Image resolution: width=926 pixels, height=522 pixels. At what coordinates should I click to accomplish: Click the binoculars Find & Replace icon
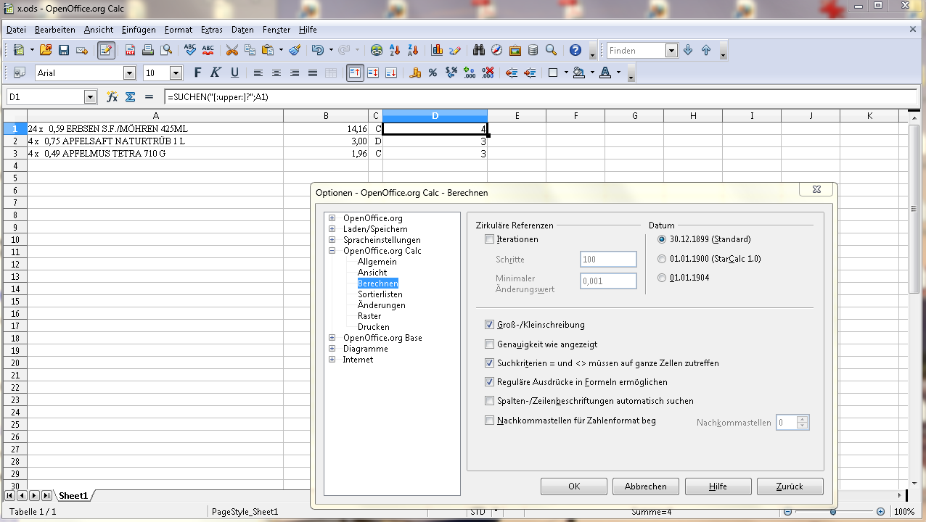[x=479, y=50]
